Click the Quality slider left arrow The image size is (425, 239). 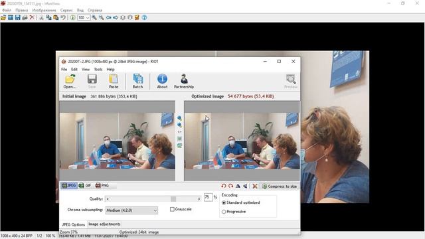(108, 199)
